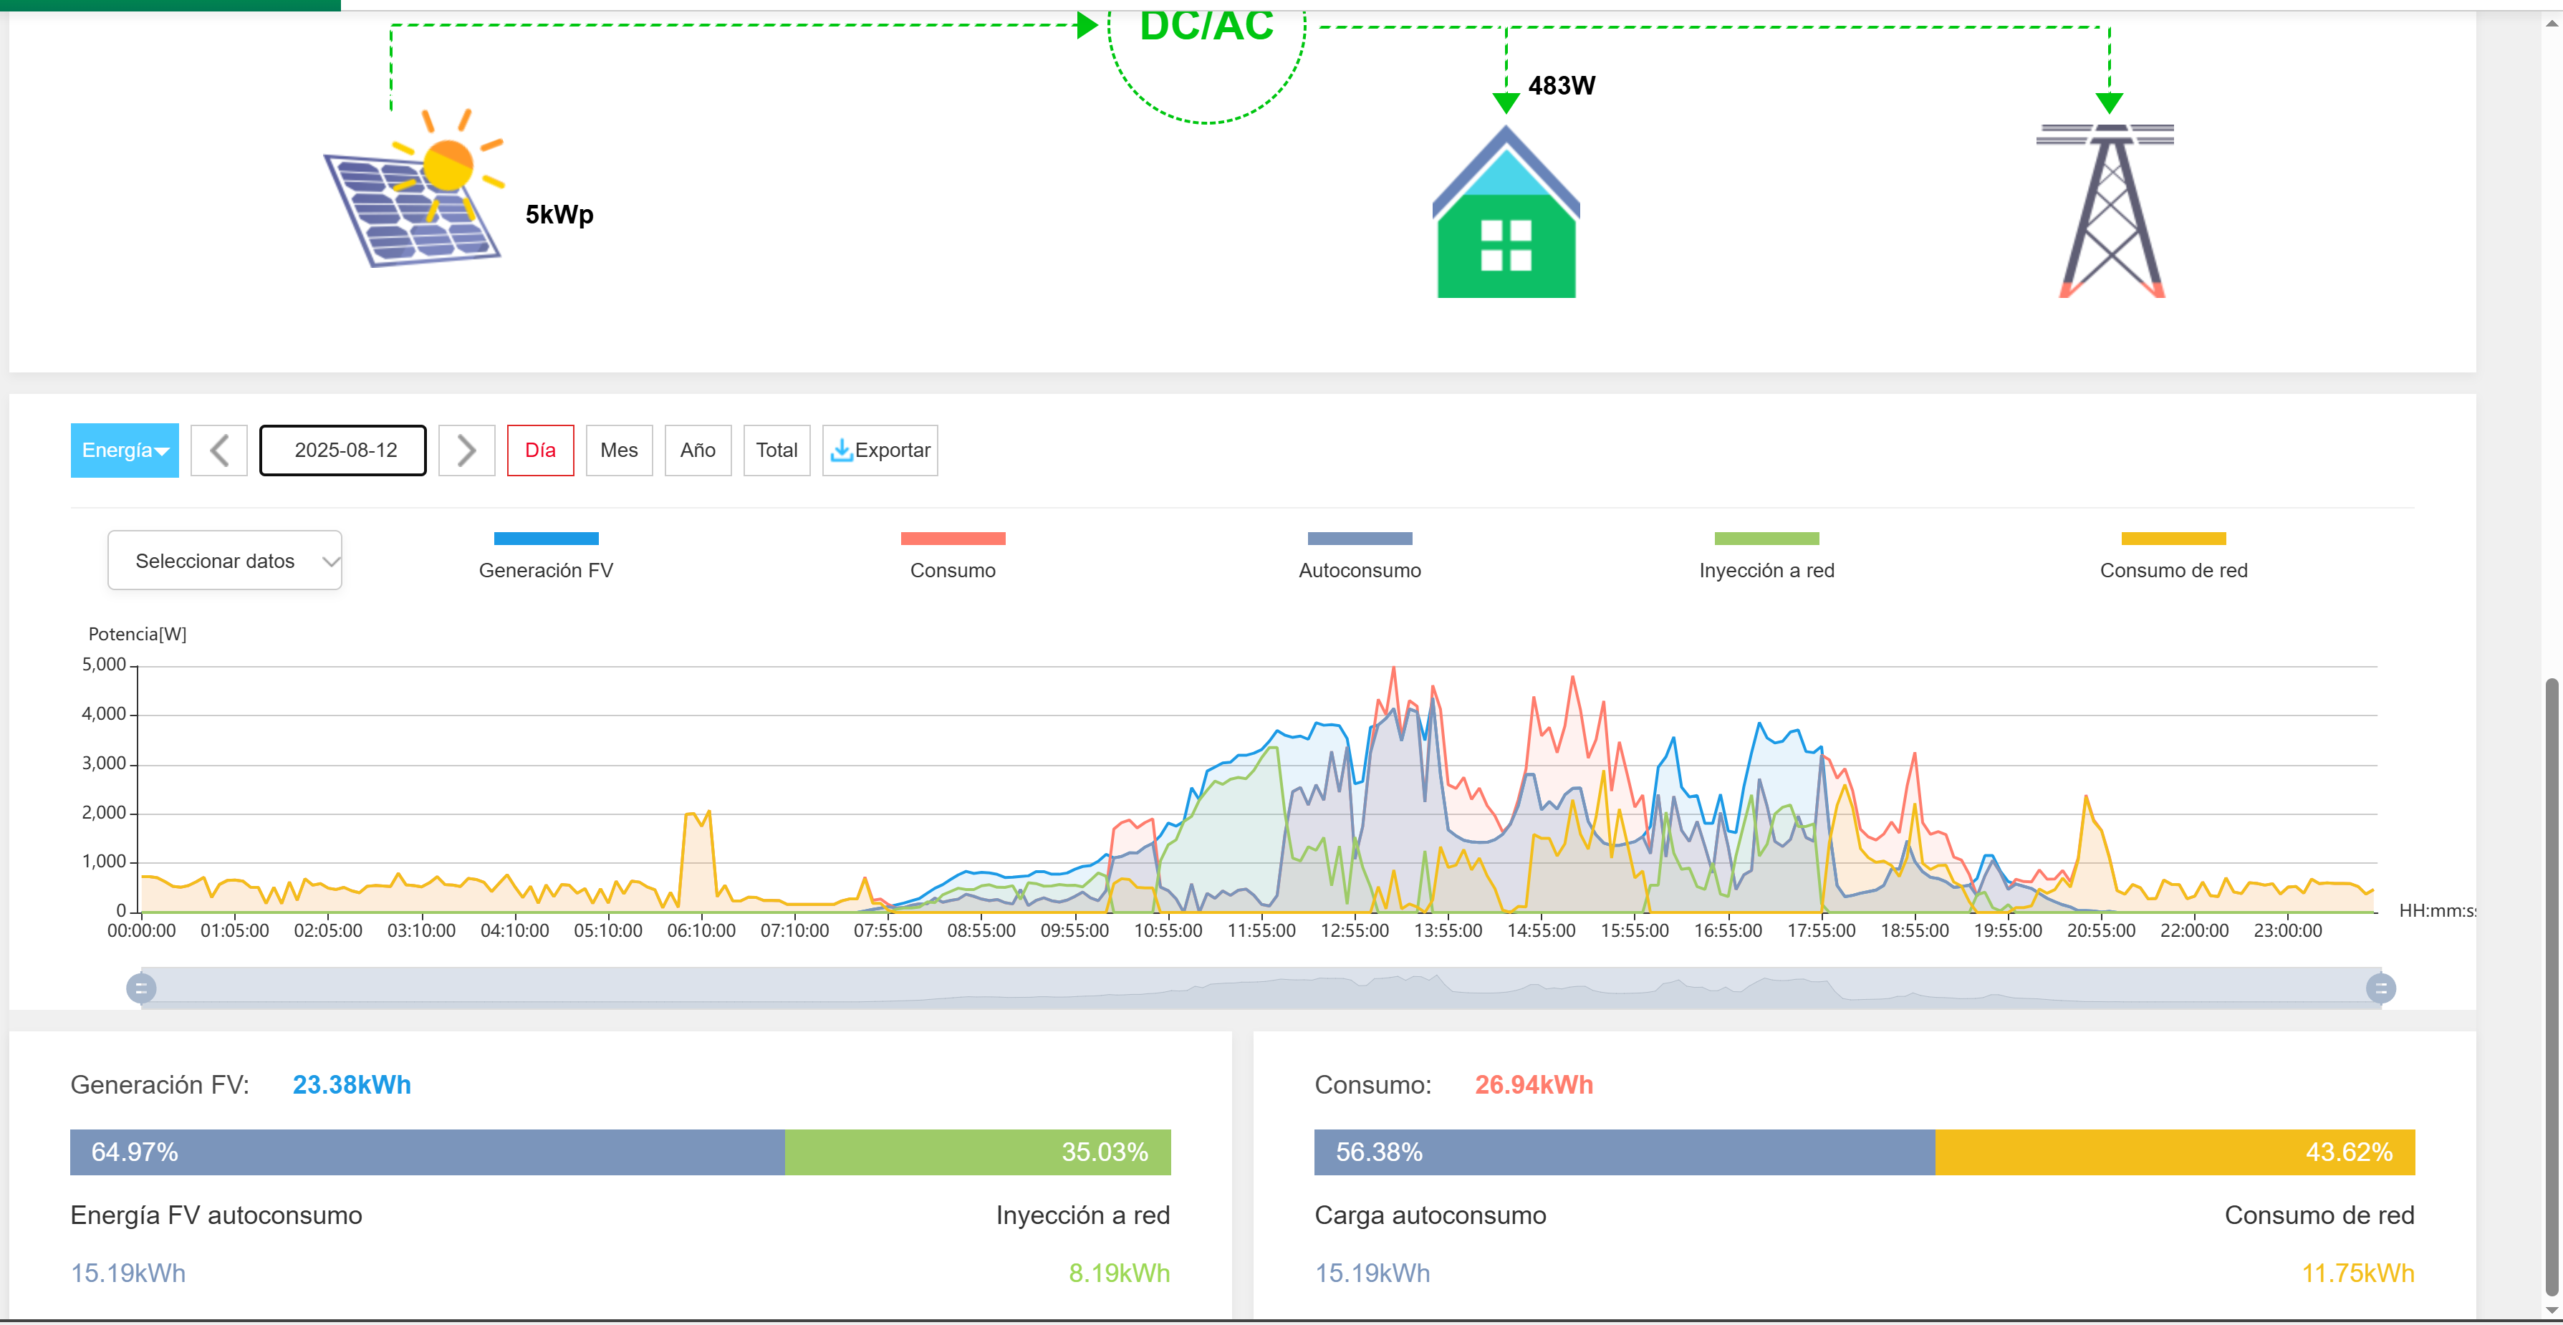
Task: Go to next day arrow
Action: click(x=466, y=450)
